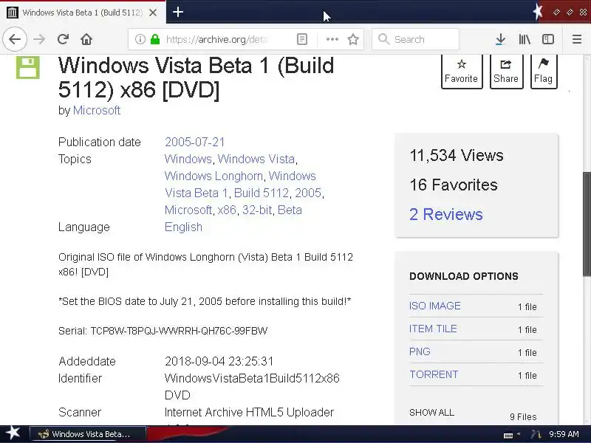Click the keyboard icon in system tray
Viewport: 591px width, 443px height.
[x=508, y=435]
